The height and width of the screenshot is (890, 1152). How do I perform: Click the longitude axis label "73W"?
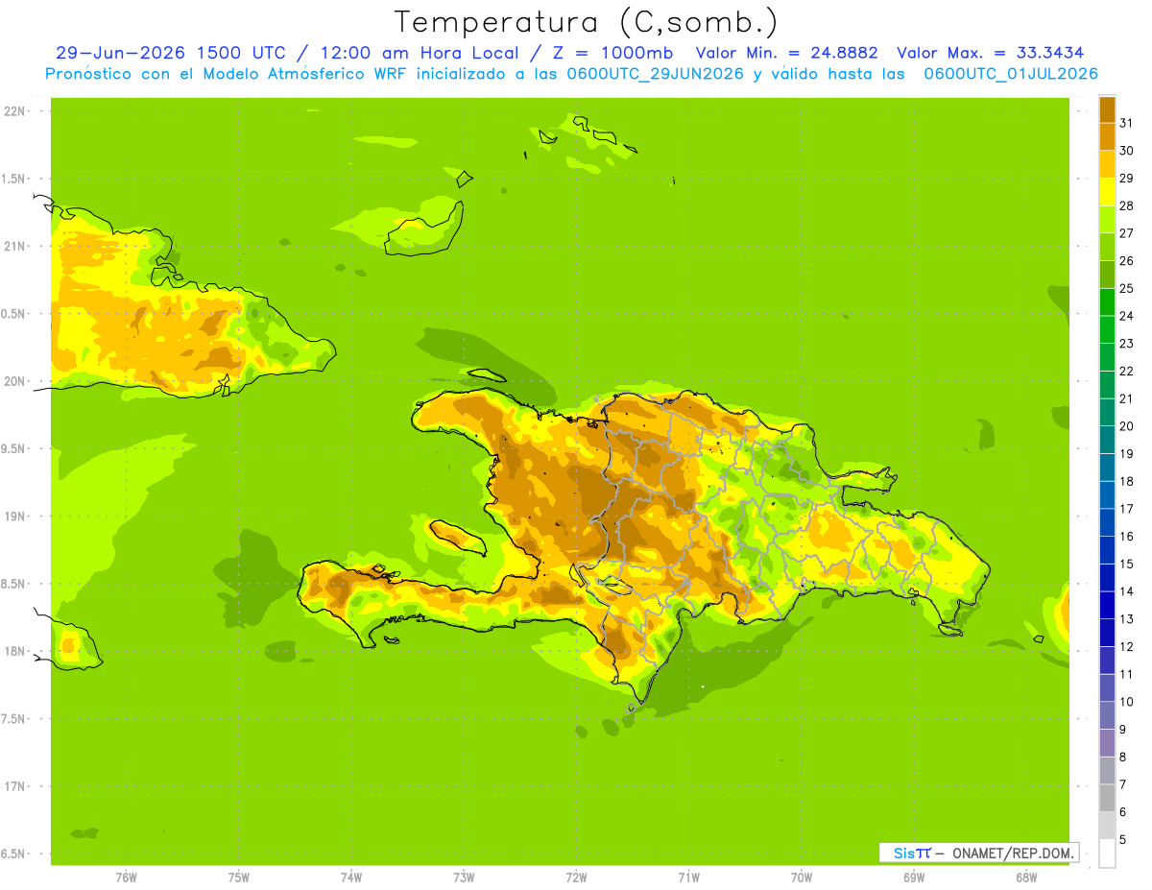(464, 877)
